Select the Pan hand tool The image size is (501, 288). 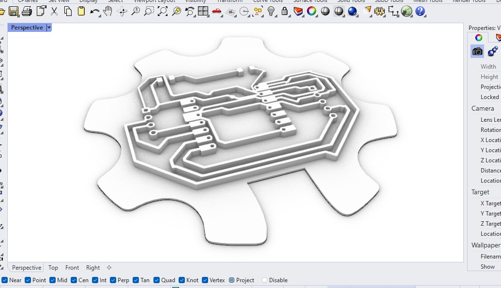coord(108,12)
